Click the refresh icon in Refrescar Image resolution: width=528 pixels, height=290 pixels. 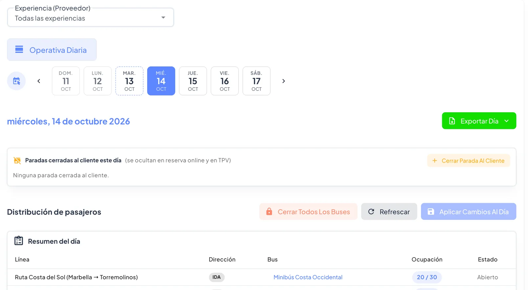371,211
